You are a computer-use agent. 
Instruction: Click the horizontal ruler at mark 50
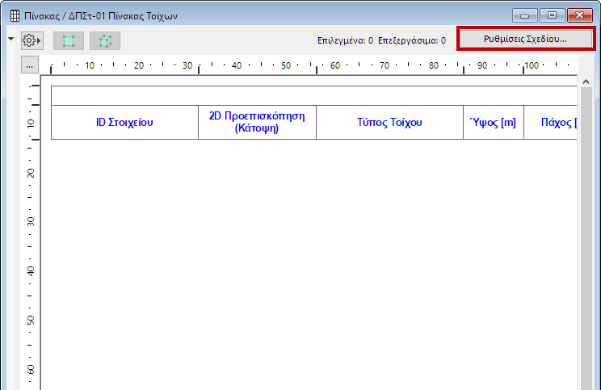[x=286, y=65]
